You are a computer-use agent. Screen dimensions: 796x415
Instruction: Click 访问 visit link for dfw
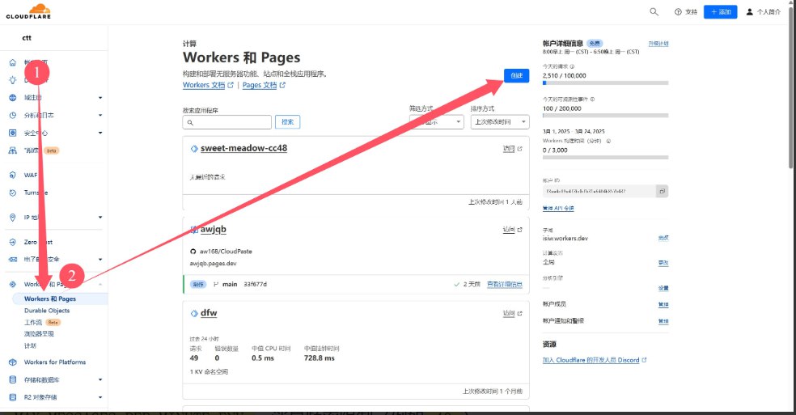tap(512, 313)
